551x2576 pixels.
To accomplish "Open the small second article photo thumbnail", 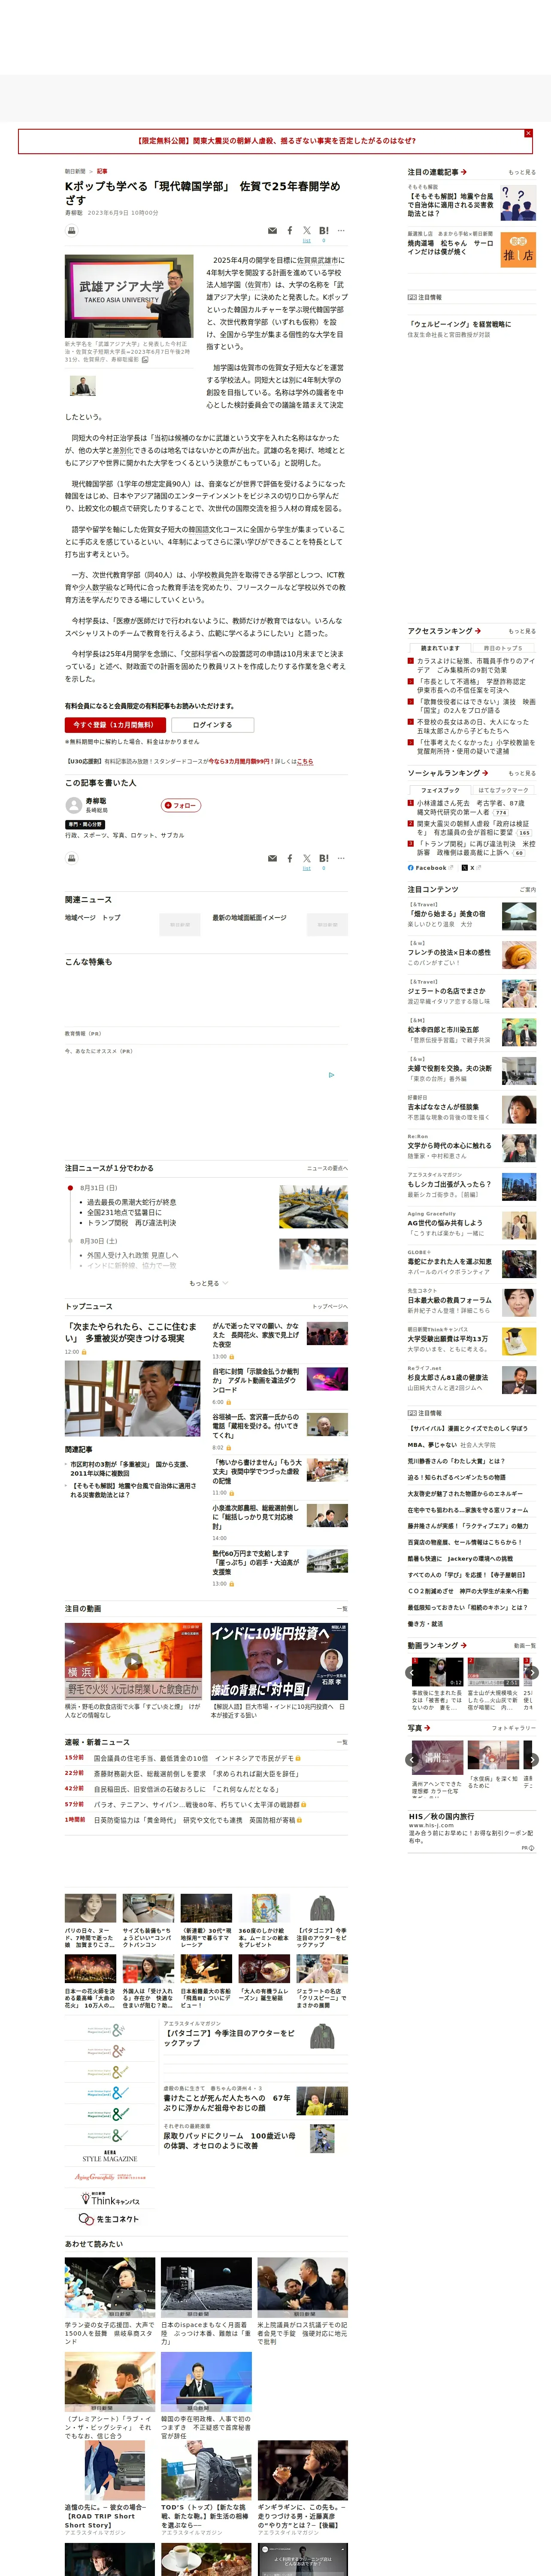I will coord(83,386).
